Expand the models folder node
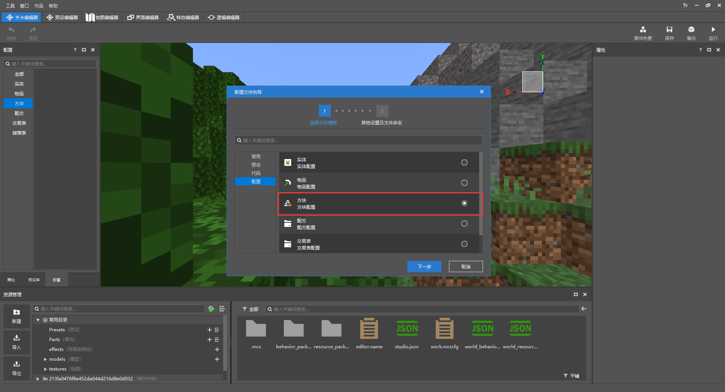Viewport: 725px width, 392px height. (45, 359)
